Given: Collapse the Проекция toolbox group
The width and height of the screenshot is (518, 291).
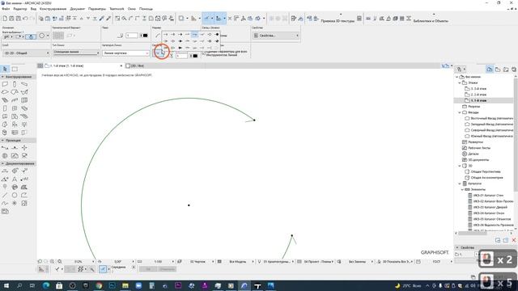Looking at the screenshot, I should point(2,140).
